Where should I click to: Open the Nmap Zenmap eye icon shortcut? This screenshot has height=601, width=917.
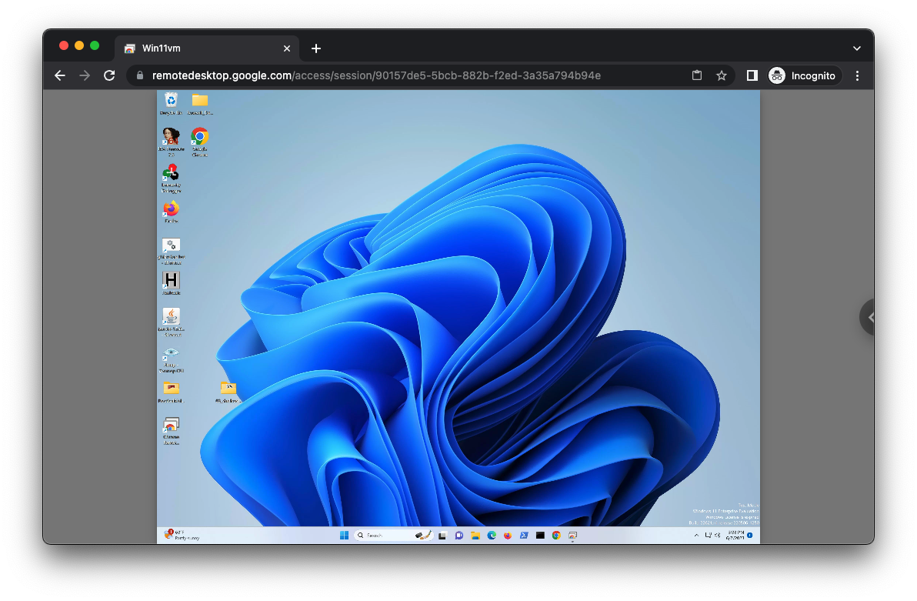[x=171, y=353]
